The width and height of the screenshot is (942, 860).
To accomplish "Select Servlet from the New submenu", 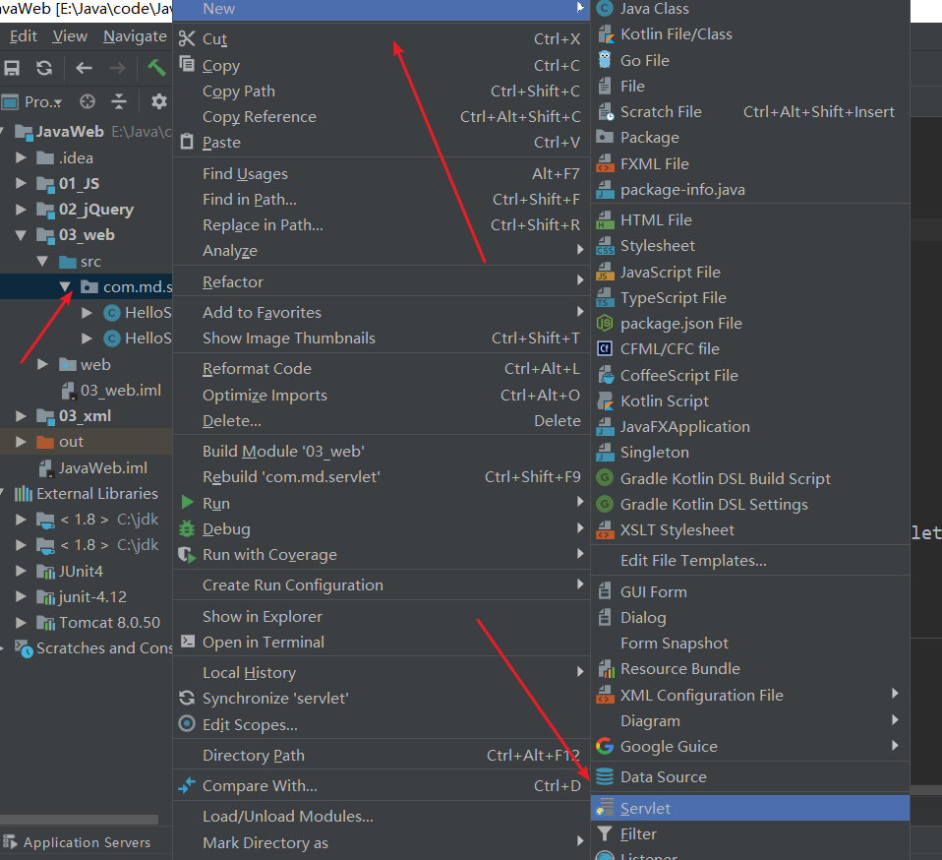I will pos(750,808).
